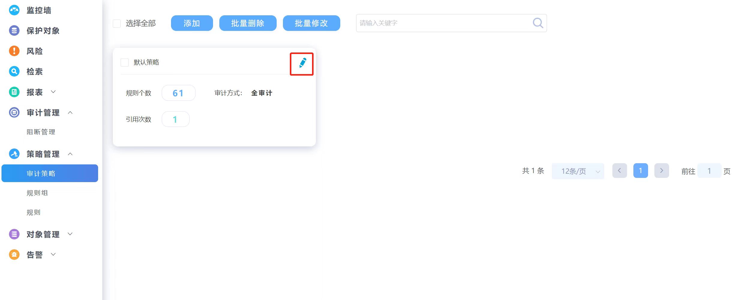
Task: Expand the 告警 menu chevron
Action: click(x=53, y=254)
